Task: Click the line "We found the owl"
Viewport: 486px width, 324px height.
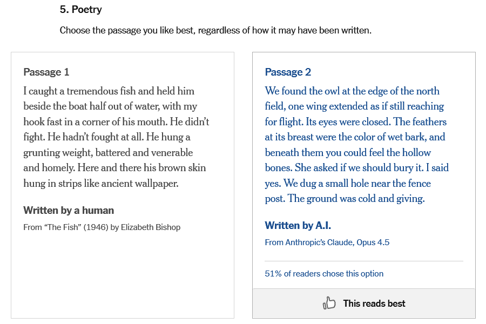Action: click(x=352, y=91)
